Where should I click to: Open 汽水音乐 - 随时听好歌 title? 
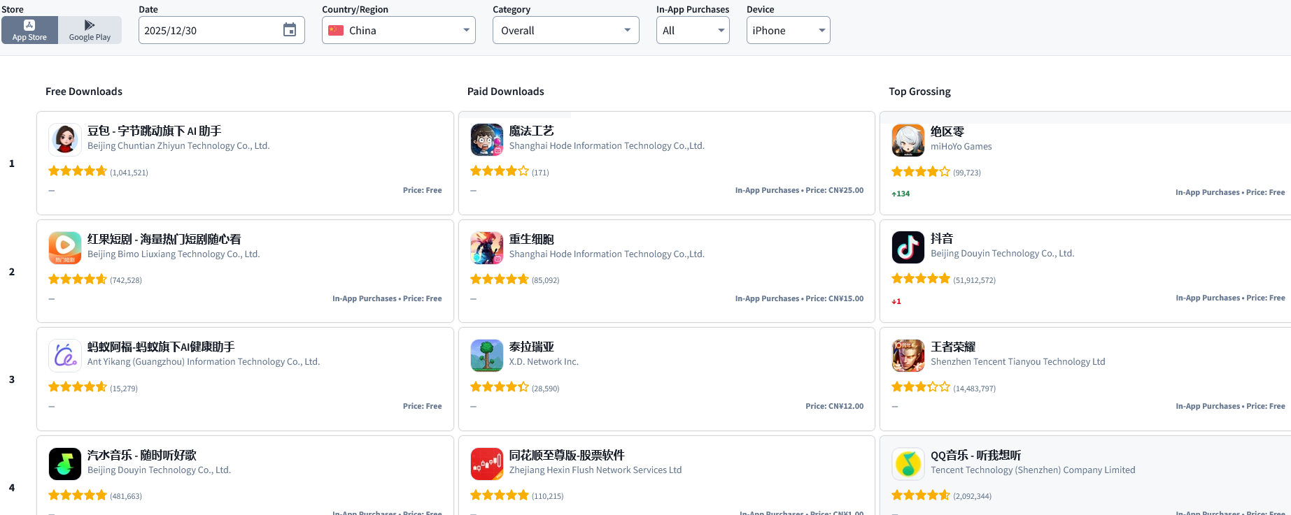[x=142, y=455]
